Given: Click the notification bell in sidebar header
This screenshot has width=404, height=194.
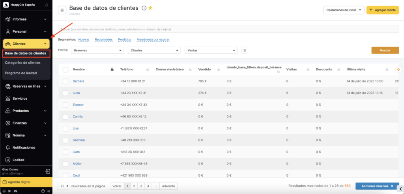Looking at the screenshot, I should click(x=47, y=5).
